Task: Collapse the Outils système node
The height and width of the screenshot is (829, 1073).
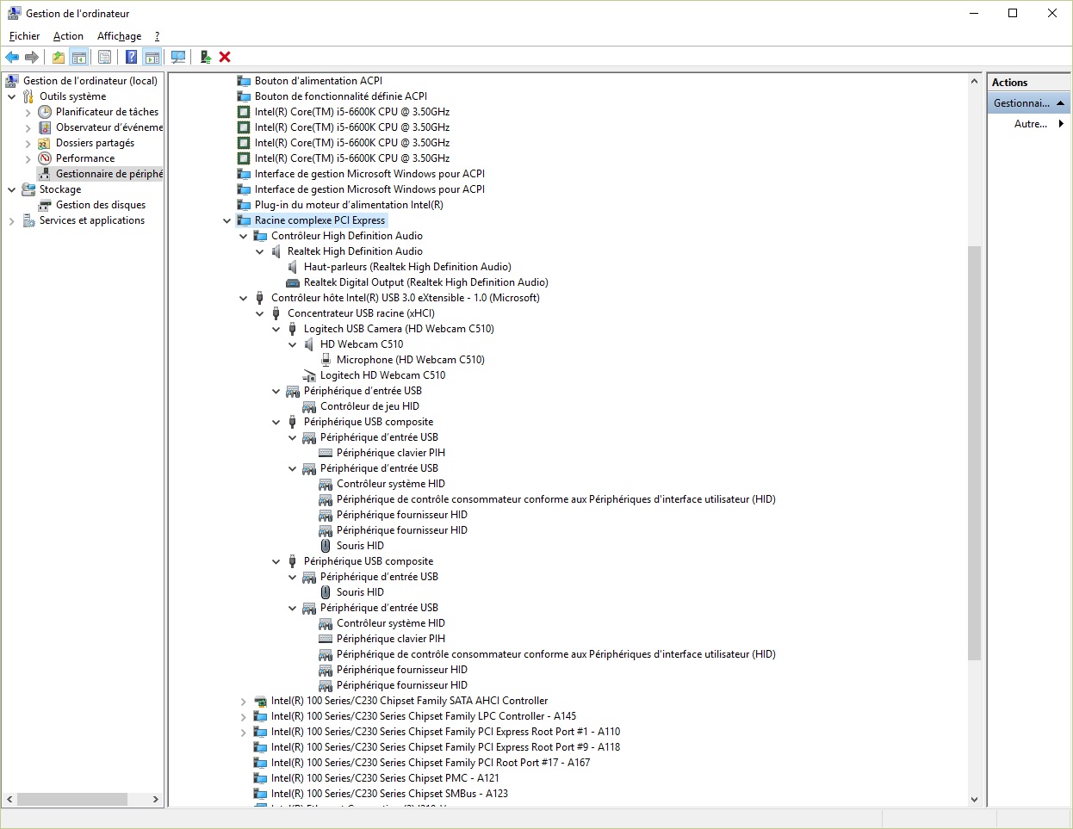Action: [12, 96]
